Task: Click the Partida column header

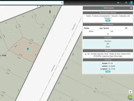Action: pos(87,28)
